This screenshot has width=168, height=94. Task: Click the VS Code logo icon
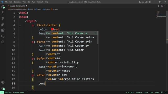(x=2, y=2)
